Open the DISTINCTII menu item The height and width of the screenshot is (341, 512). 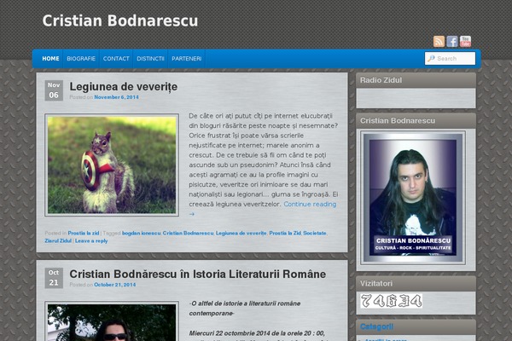(150, 59)
